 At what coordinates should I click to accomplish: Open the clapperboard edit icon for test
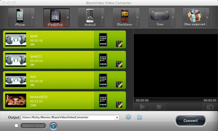[119, 84]
